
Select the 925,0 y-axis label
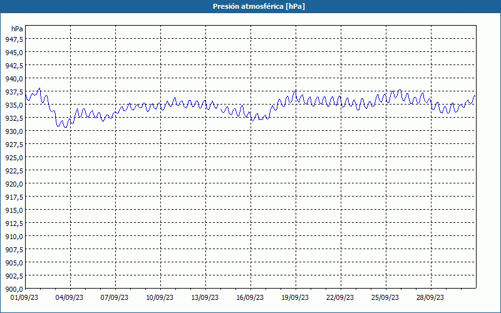[x=14, y=158]
